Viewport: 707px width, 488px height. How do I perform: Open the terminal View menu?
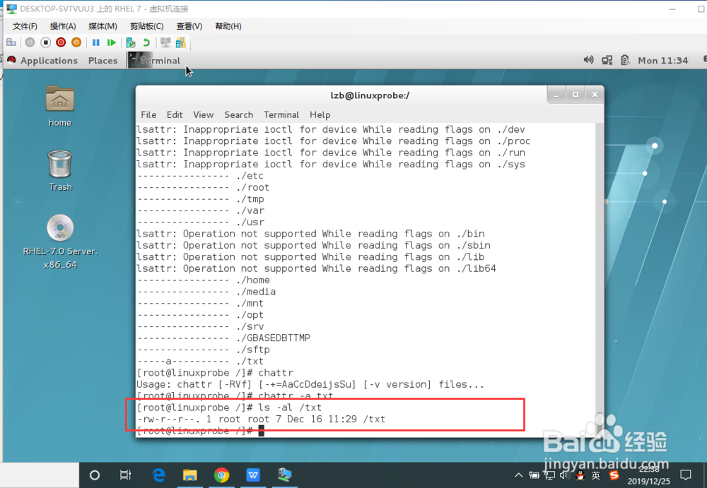click(204, 115)
